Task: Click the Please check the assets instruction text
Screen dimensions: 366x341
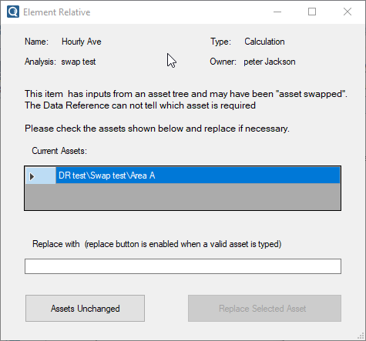Action: coord(157,129)
